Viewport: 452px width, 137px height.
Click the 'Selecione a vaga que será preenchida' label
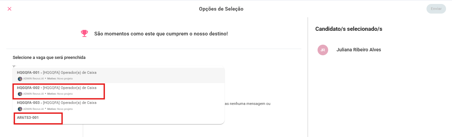pos(49,58)
